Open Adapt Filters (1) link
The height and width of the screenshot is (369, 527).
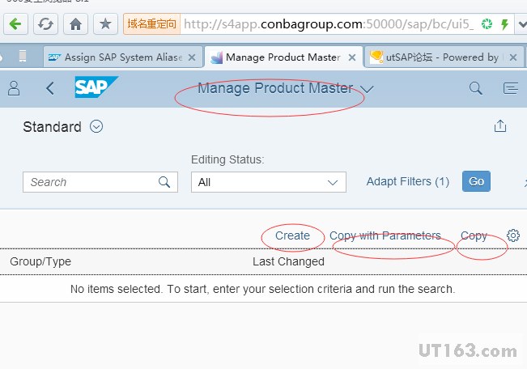pos(408,181)
